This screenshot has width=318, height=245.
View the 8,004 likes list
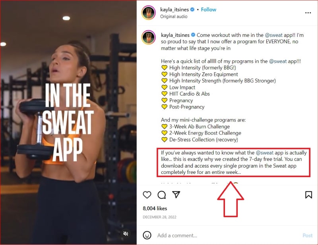155,208
